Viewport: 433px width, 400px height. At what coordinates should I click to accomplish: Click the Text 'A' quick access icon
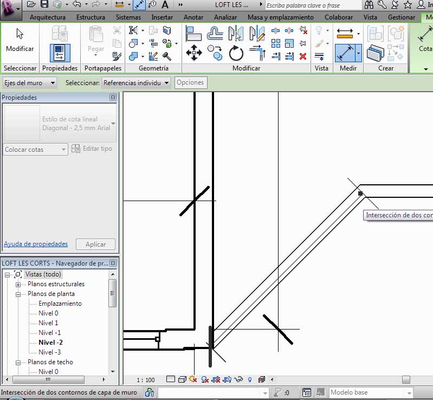(165, 5)
